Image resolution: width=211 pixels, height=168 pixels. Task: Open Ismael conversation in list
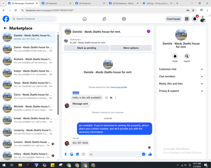pyautogui.click(x=28, y=120)
